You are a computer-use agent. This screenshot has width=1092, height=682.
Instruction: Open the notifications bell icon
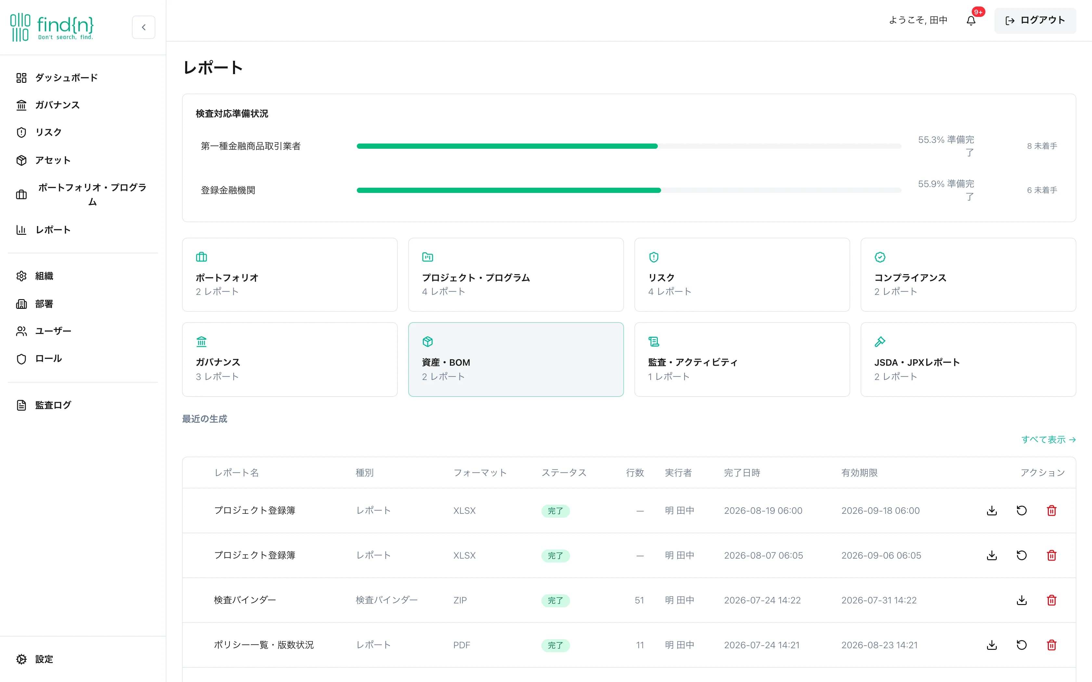(971, 20)
